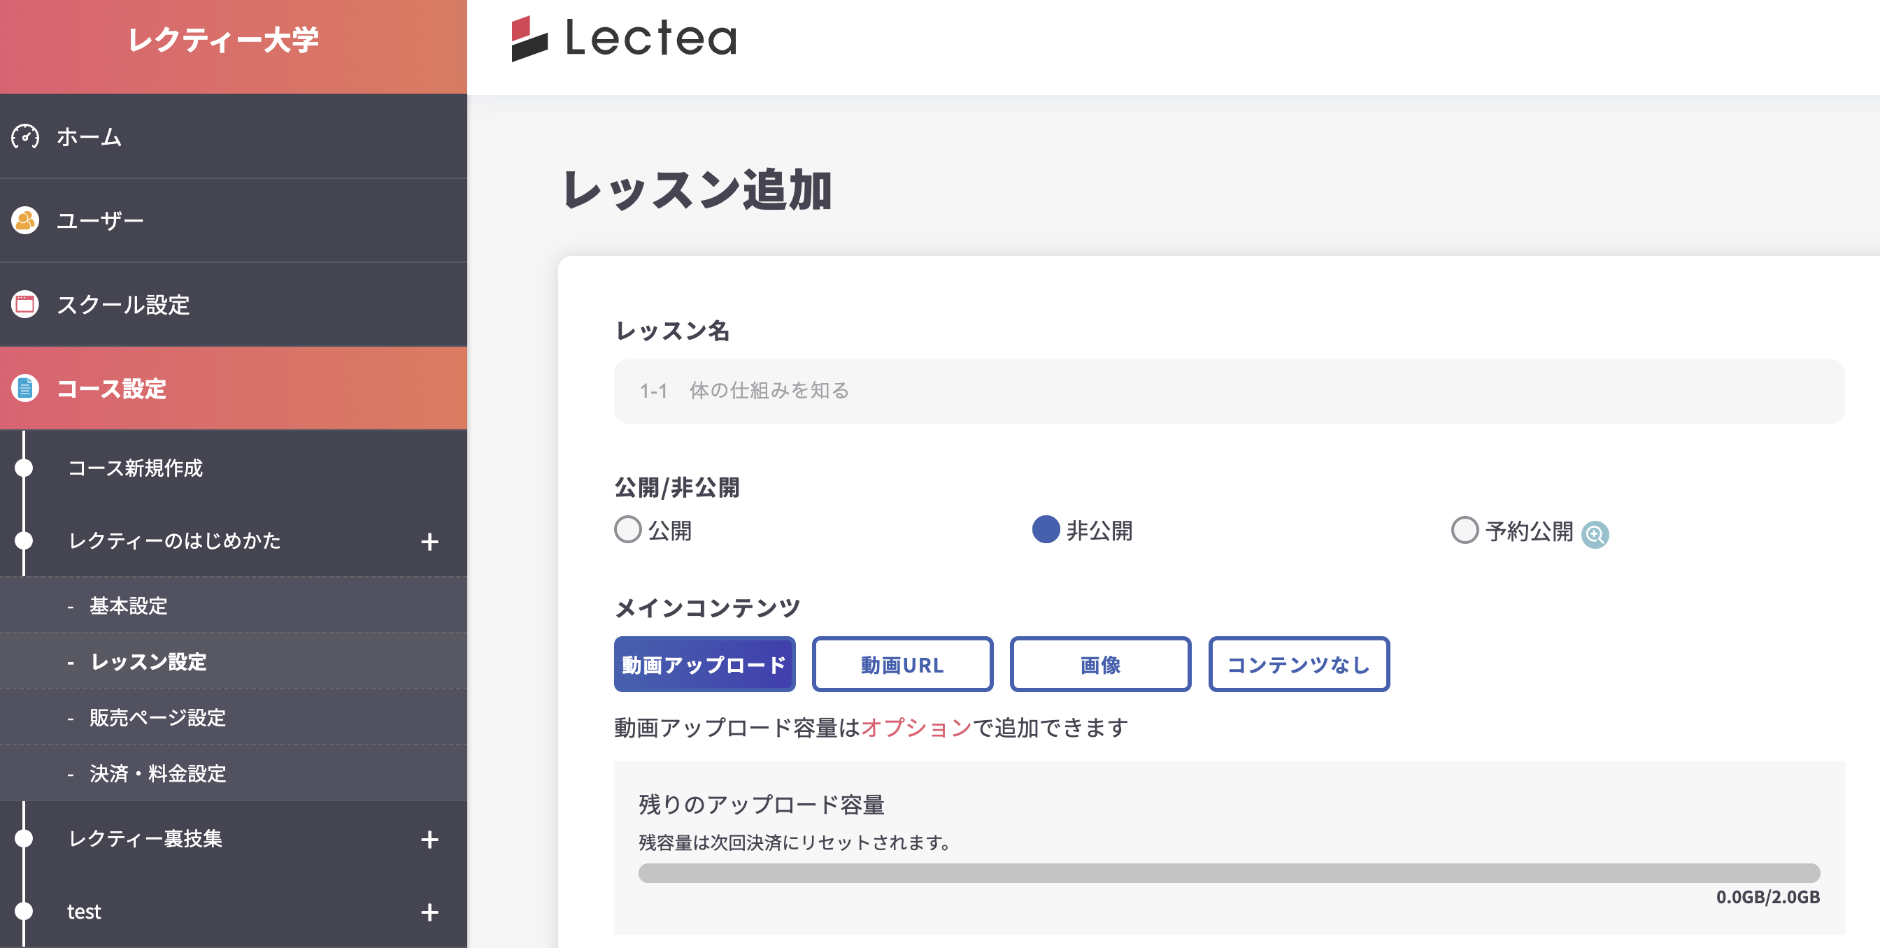Open the ホーム dashboard via the speedometer icon

(x=26, y=136)
